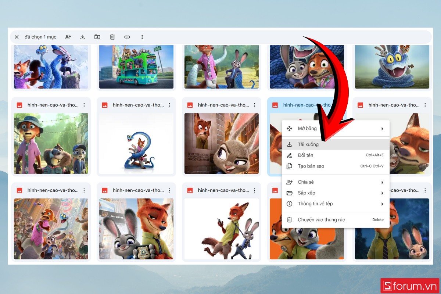Click the trash icon next to "Chuyển vào thùng rác"
Viewport: 441px width, 294px height.
290,219
